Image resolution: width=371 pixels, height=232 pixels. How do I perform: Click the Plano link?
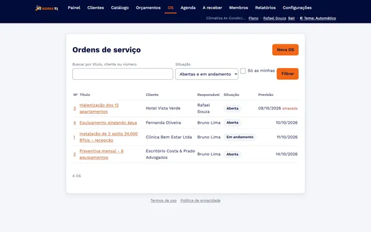[x=254, y=18]
